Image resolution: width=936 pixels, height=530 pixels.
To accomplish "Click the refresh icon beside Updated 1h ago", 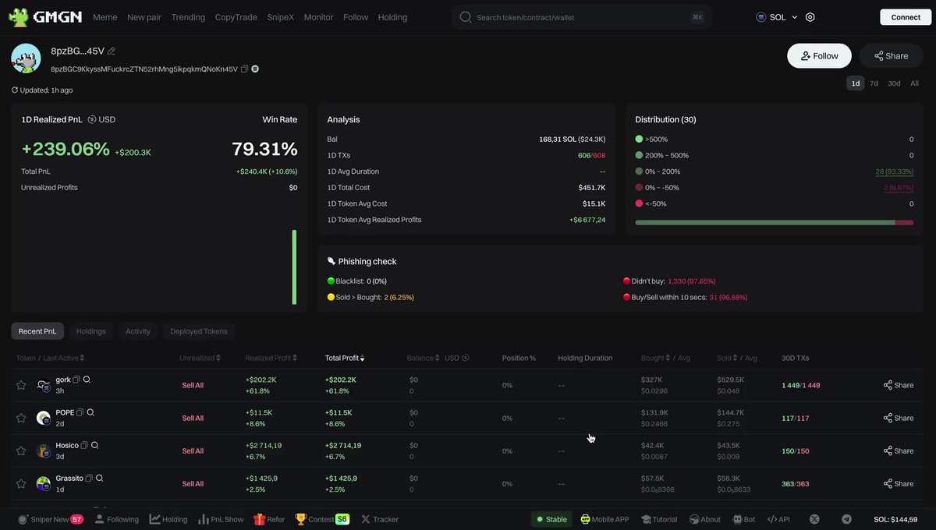I will [x=15, y=90].
